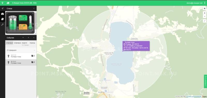
Task: Open the wrench settings sidebar icon
Action: (2, 24)
